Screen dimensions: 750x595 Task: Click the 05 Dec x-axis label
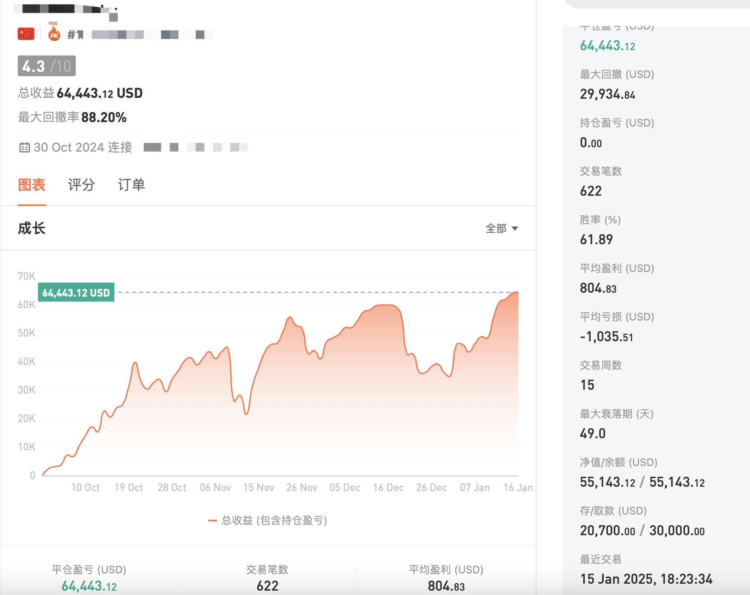(345, 488)
